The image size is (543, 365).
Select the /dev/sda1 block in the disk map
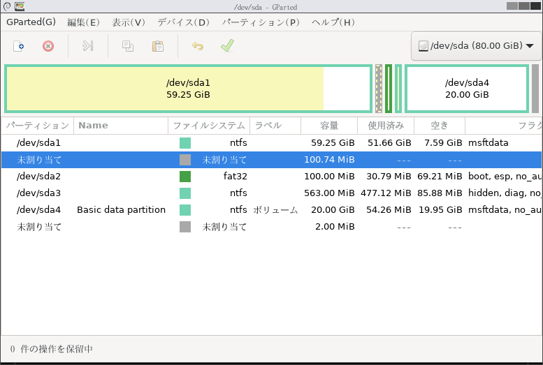click(188, 89)
